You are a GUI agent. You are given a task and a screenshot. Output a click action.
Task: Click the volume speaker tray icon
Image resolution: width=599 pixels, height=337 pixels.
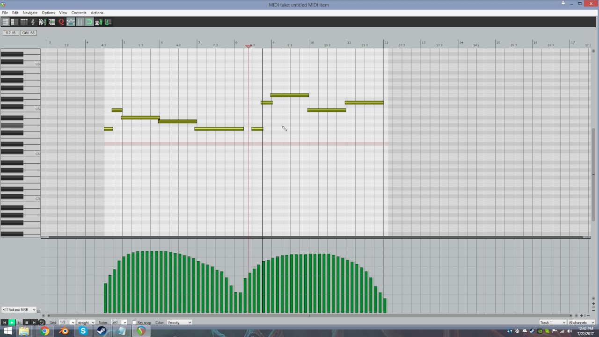point(570,331)
